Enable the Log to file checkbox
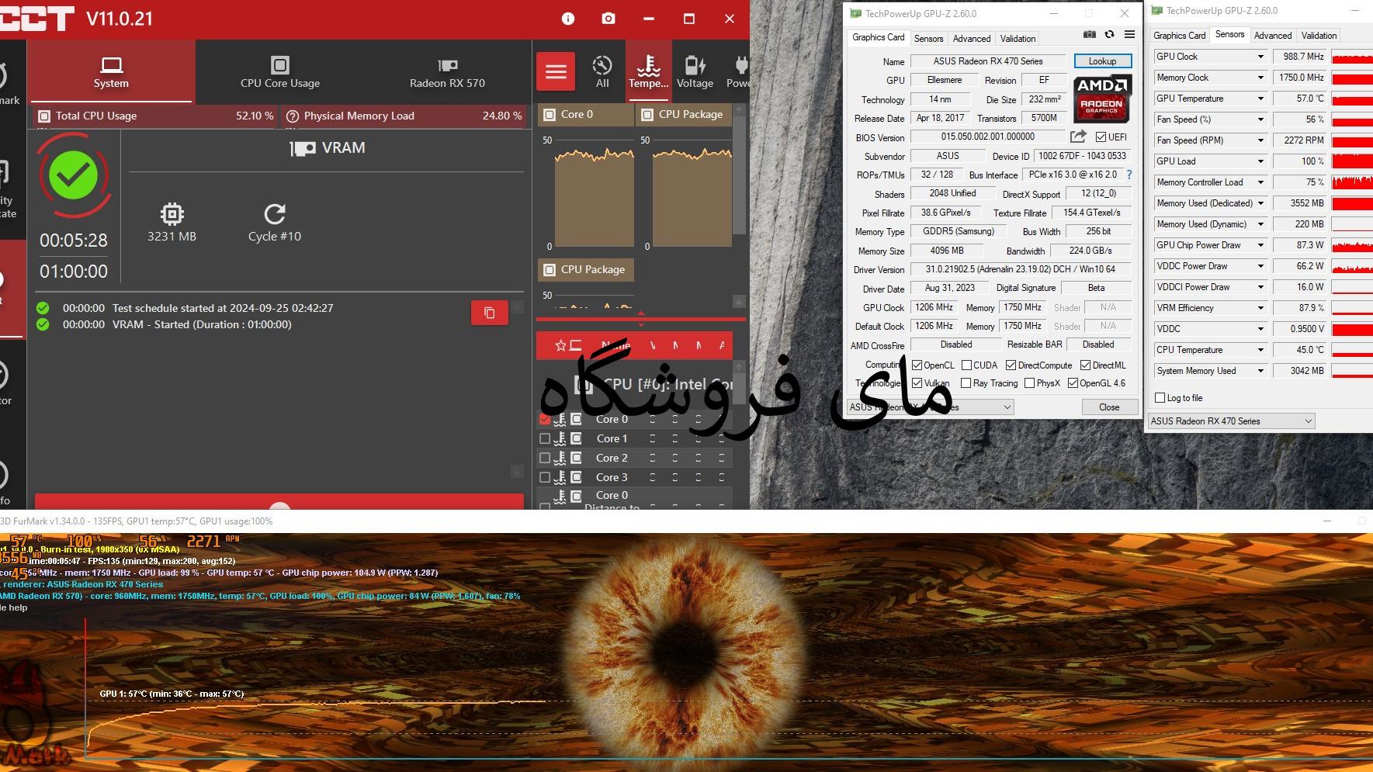 pyautogui.click(x=1160, y=398)
